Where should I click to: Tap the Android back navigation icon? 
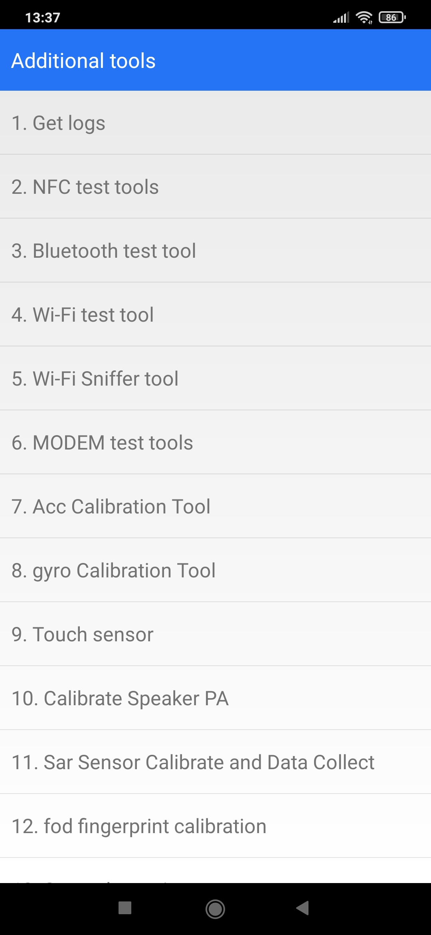(x=303, y=908)
